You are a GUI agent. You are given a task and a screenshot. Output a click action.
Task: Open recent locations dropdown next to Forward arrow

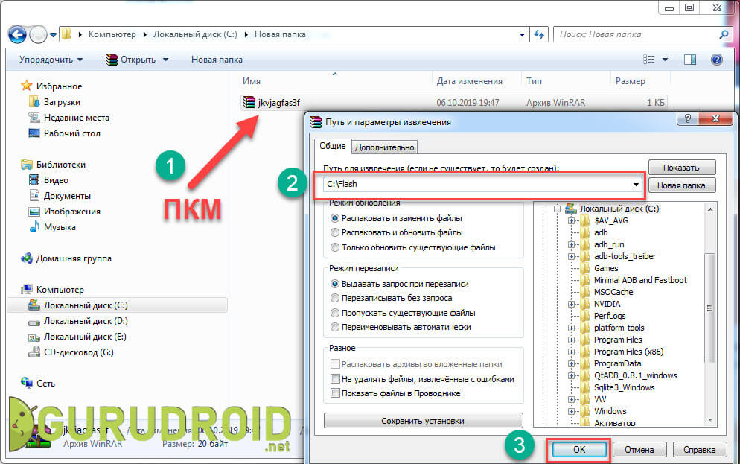tap(53, 34)
